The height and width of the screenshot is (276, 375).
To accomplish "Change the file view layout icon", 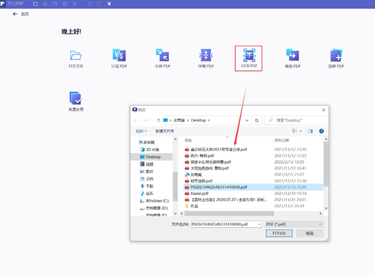I will pyautogui.click(x=294, y=131).
